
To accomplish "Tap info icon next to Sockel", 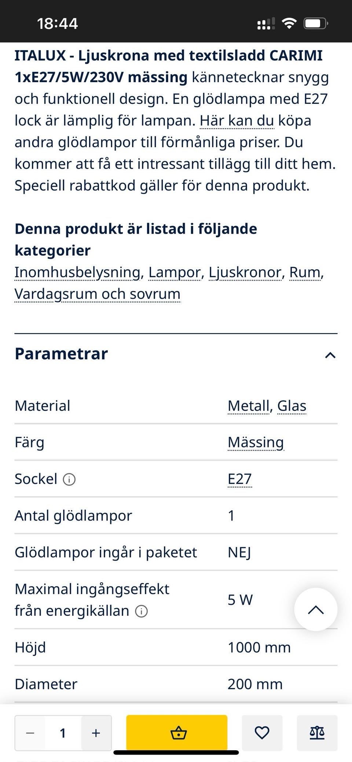I will click(x=69, y=479).
